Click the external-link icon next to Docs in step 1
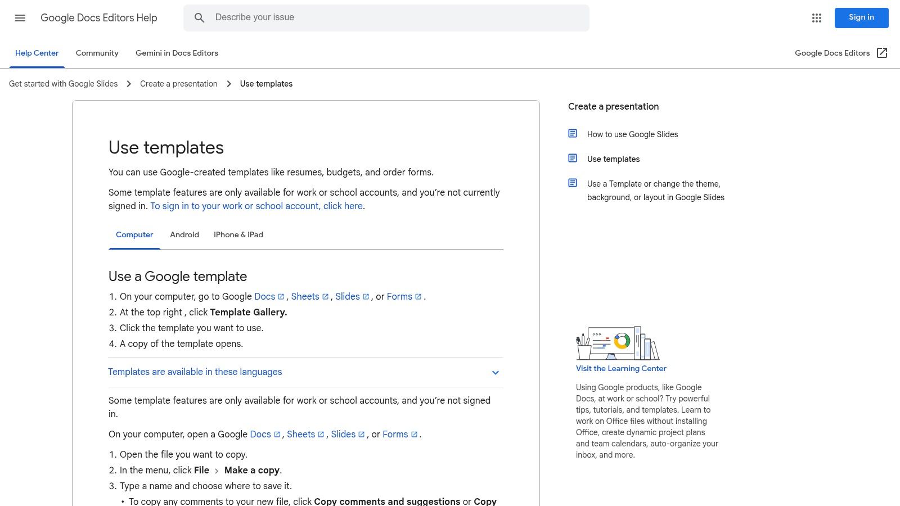Screen dimensions: 900x506 click(x=281, y=297)
